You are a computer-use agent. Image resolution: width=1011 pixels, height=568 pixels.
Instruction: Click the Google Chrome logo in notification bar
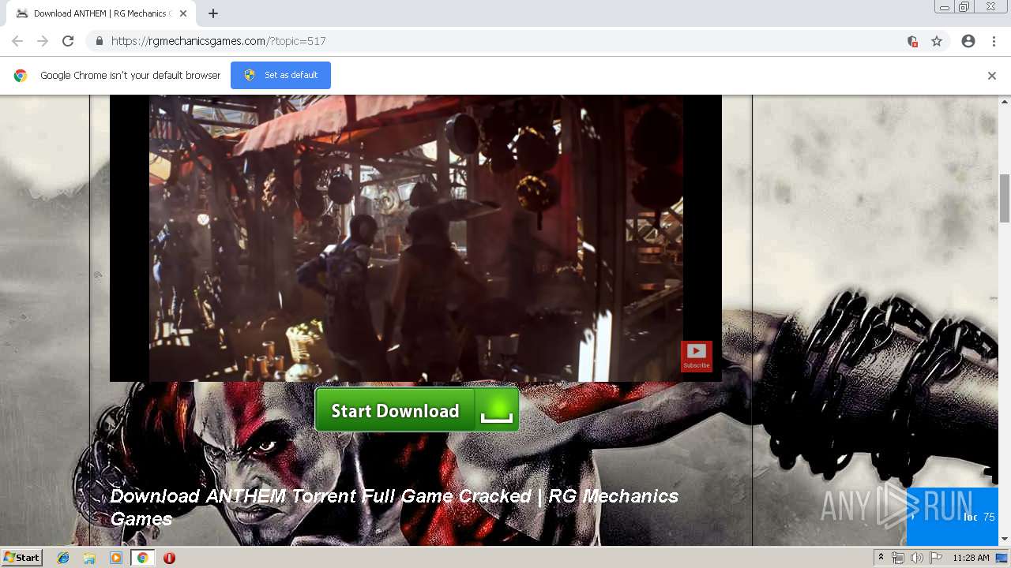(21, 76)
